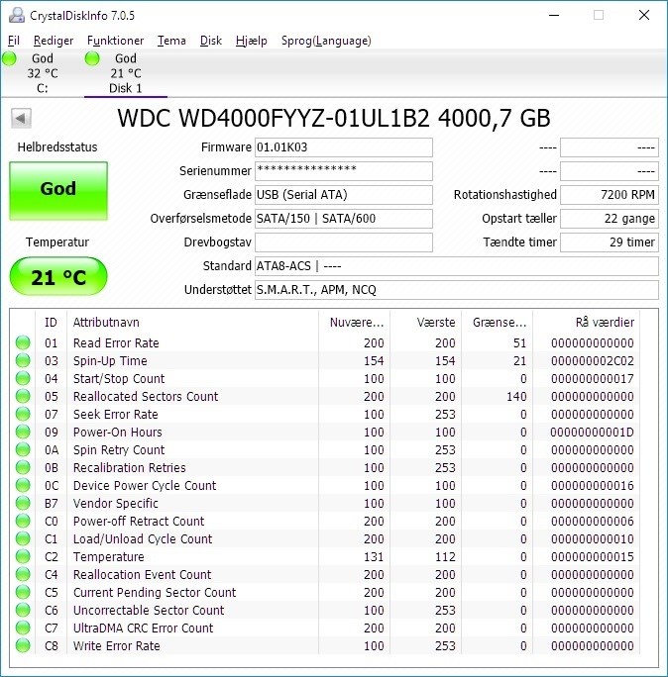The height and width of the screenshot is (677, 668).
Task: Sort by the Attributnavn column header
Action: pyautogui.click(x=195, y=323)
